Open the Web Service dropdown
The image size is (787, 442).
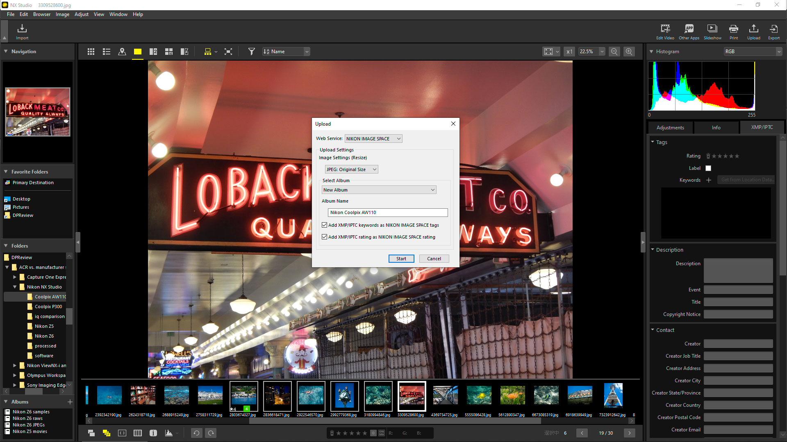coord(373,139)
